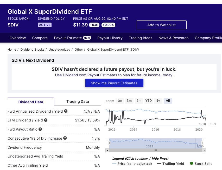Click the chart scrollbar right arrow
The image size is (222, 170).
click(204, 150)
